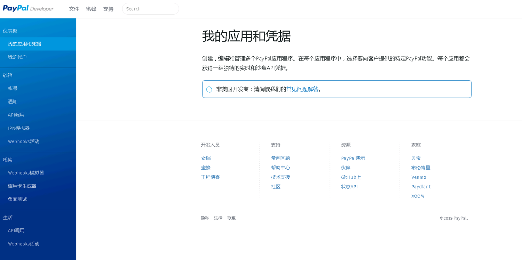Click the 仪表板 sidebar section header
This screenshot has width=522, height=260.
[10, 31]
